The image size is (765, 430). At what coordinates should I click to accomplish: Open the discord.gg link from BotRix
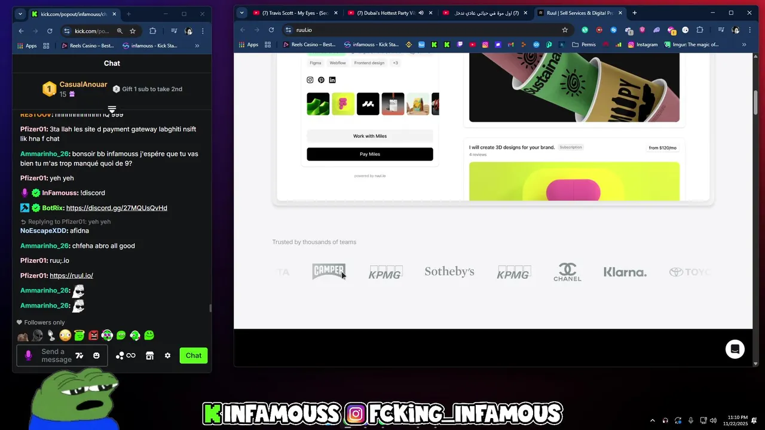[x=117, y=208]
